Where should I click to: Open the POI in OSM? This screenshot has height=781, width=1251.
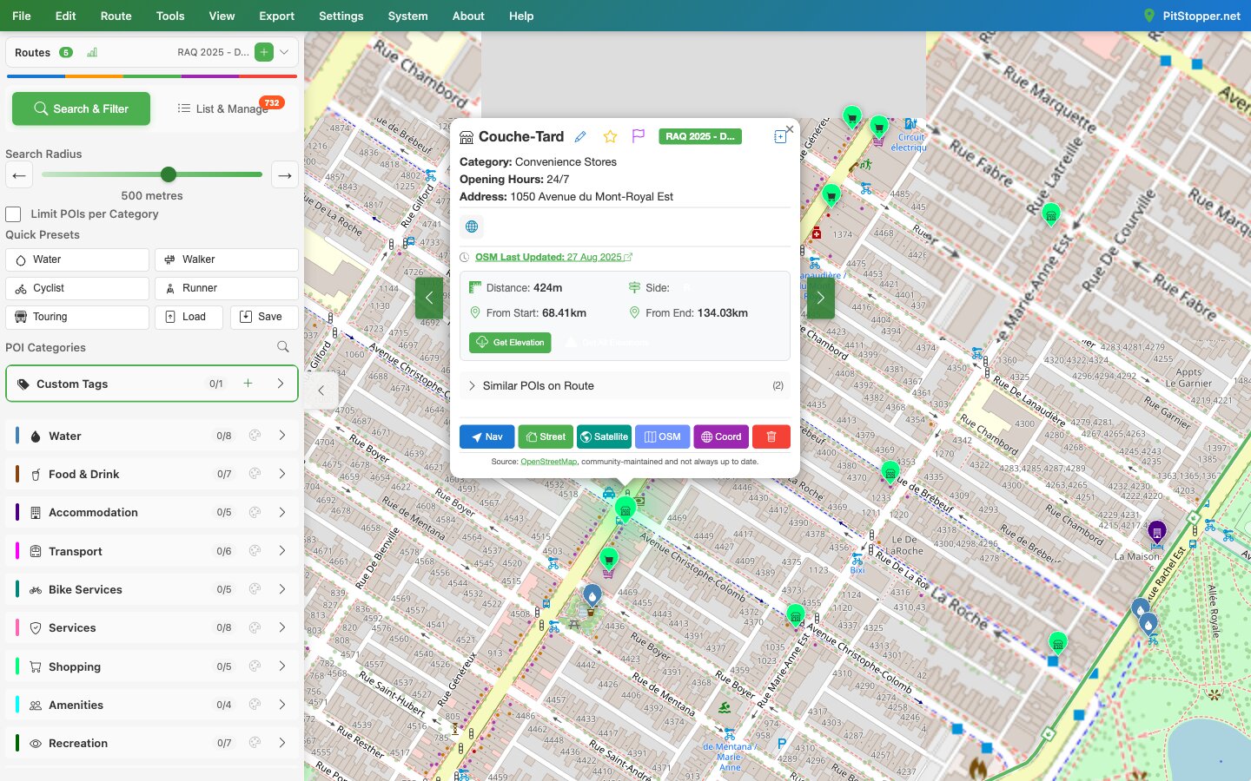[663, 436]
